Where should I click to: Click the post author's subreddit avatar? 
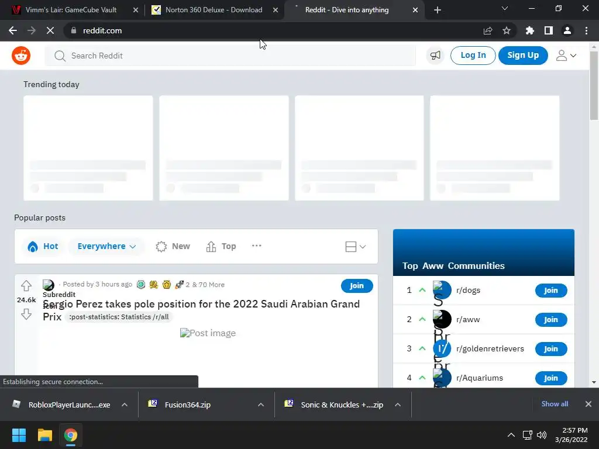point(49,285)
